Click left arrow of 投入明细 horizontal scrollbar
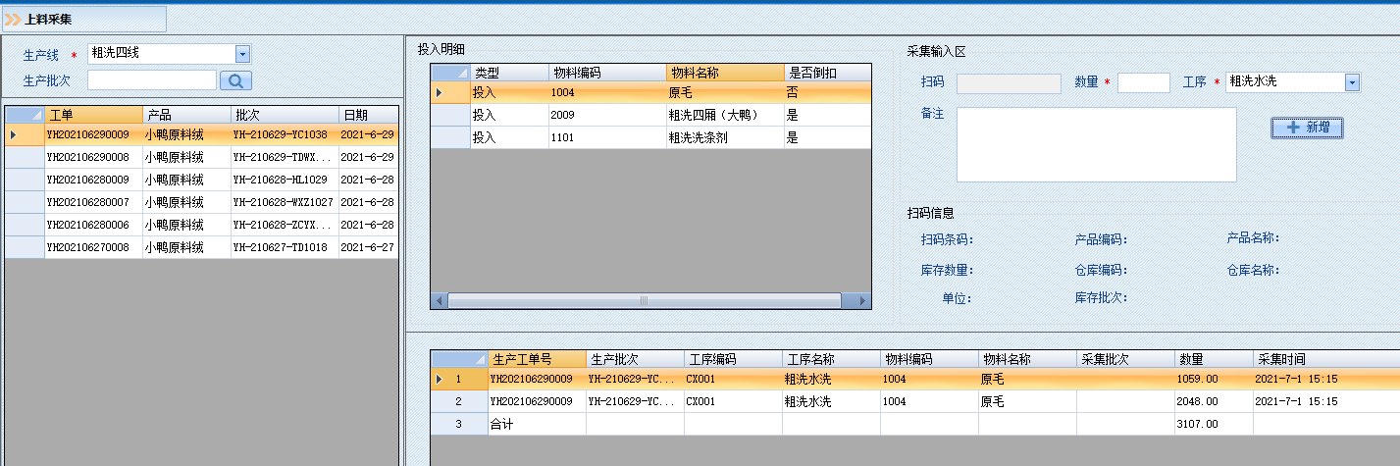 click(x=439, y=300)
